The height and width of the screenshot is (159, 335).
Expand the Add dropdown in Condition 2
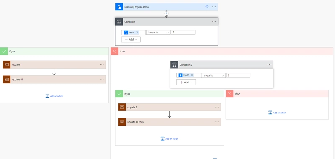[186, 82]
